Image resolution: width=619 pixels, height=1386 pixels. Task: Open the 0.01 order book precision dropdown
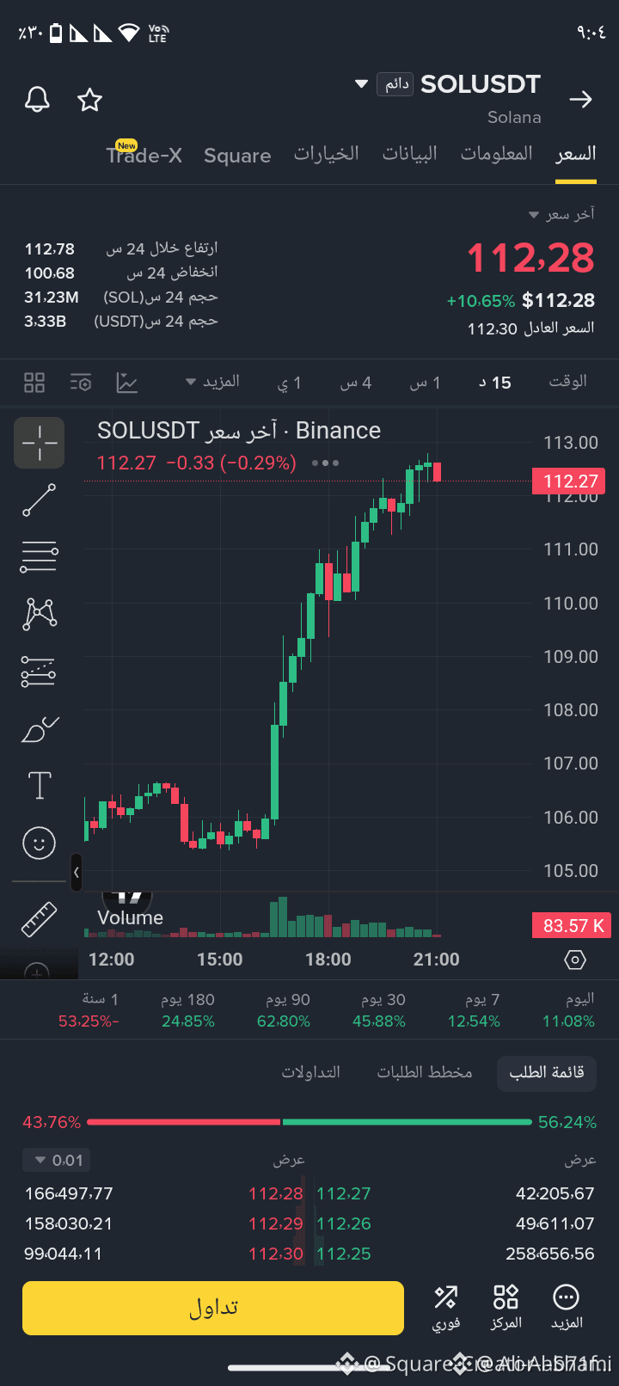[57, 1160]
